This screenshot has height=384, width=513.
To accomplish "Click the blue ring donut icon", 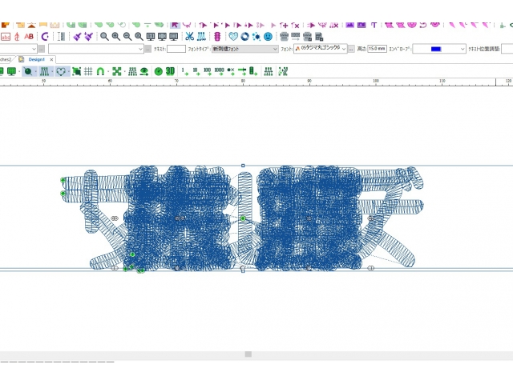I will click(x=244, y=37).
